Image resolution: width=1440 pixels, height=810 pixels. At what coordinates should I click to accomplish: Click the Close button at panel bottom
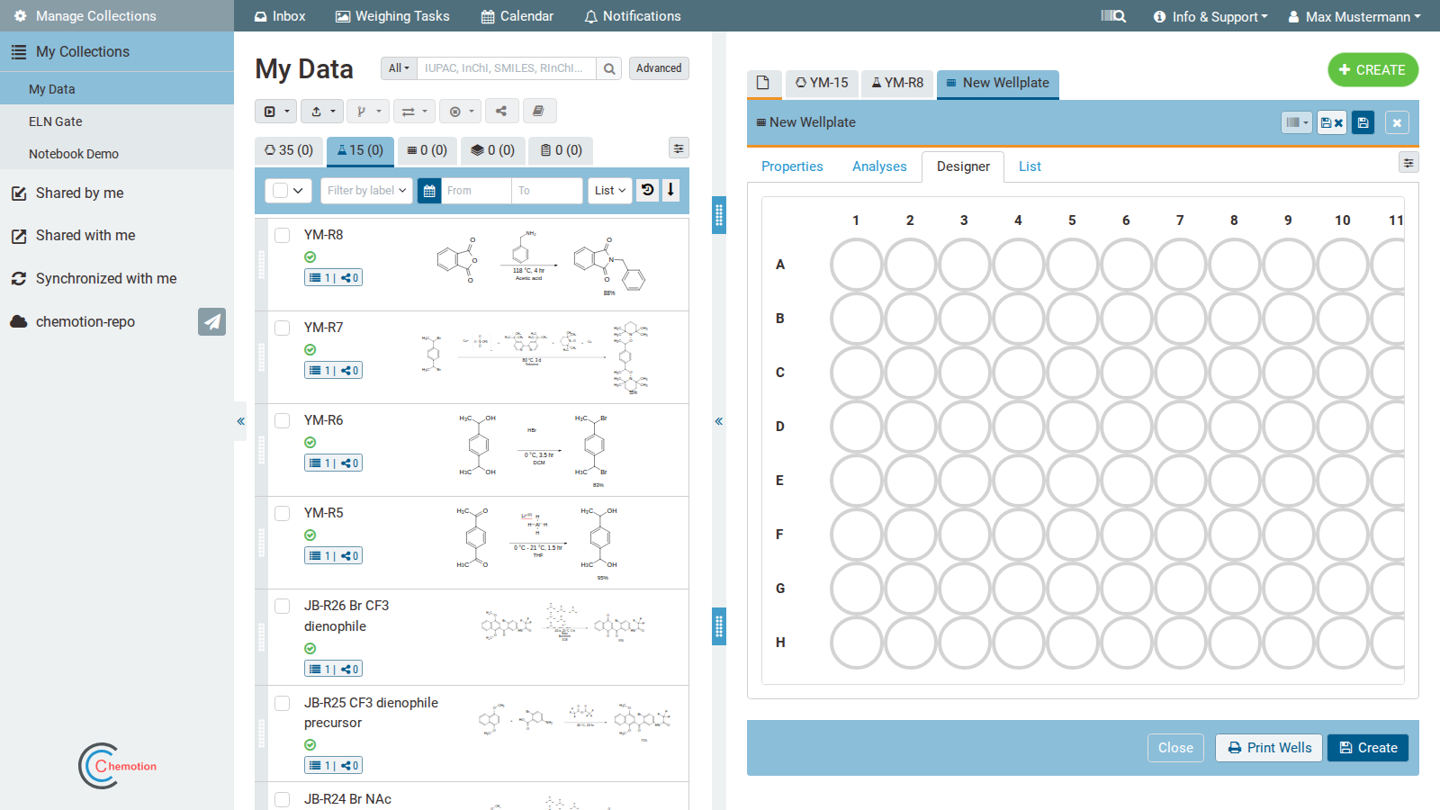click(1175, 748)
